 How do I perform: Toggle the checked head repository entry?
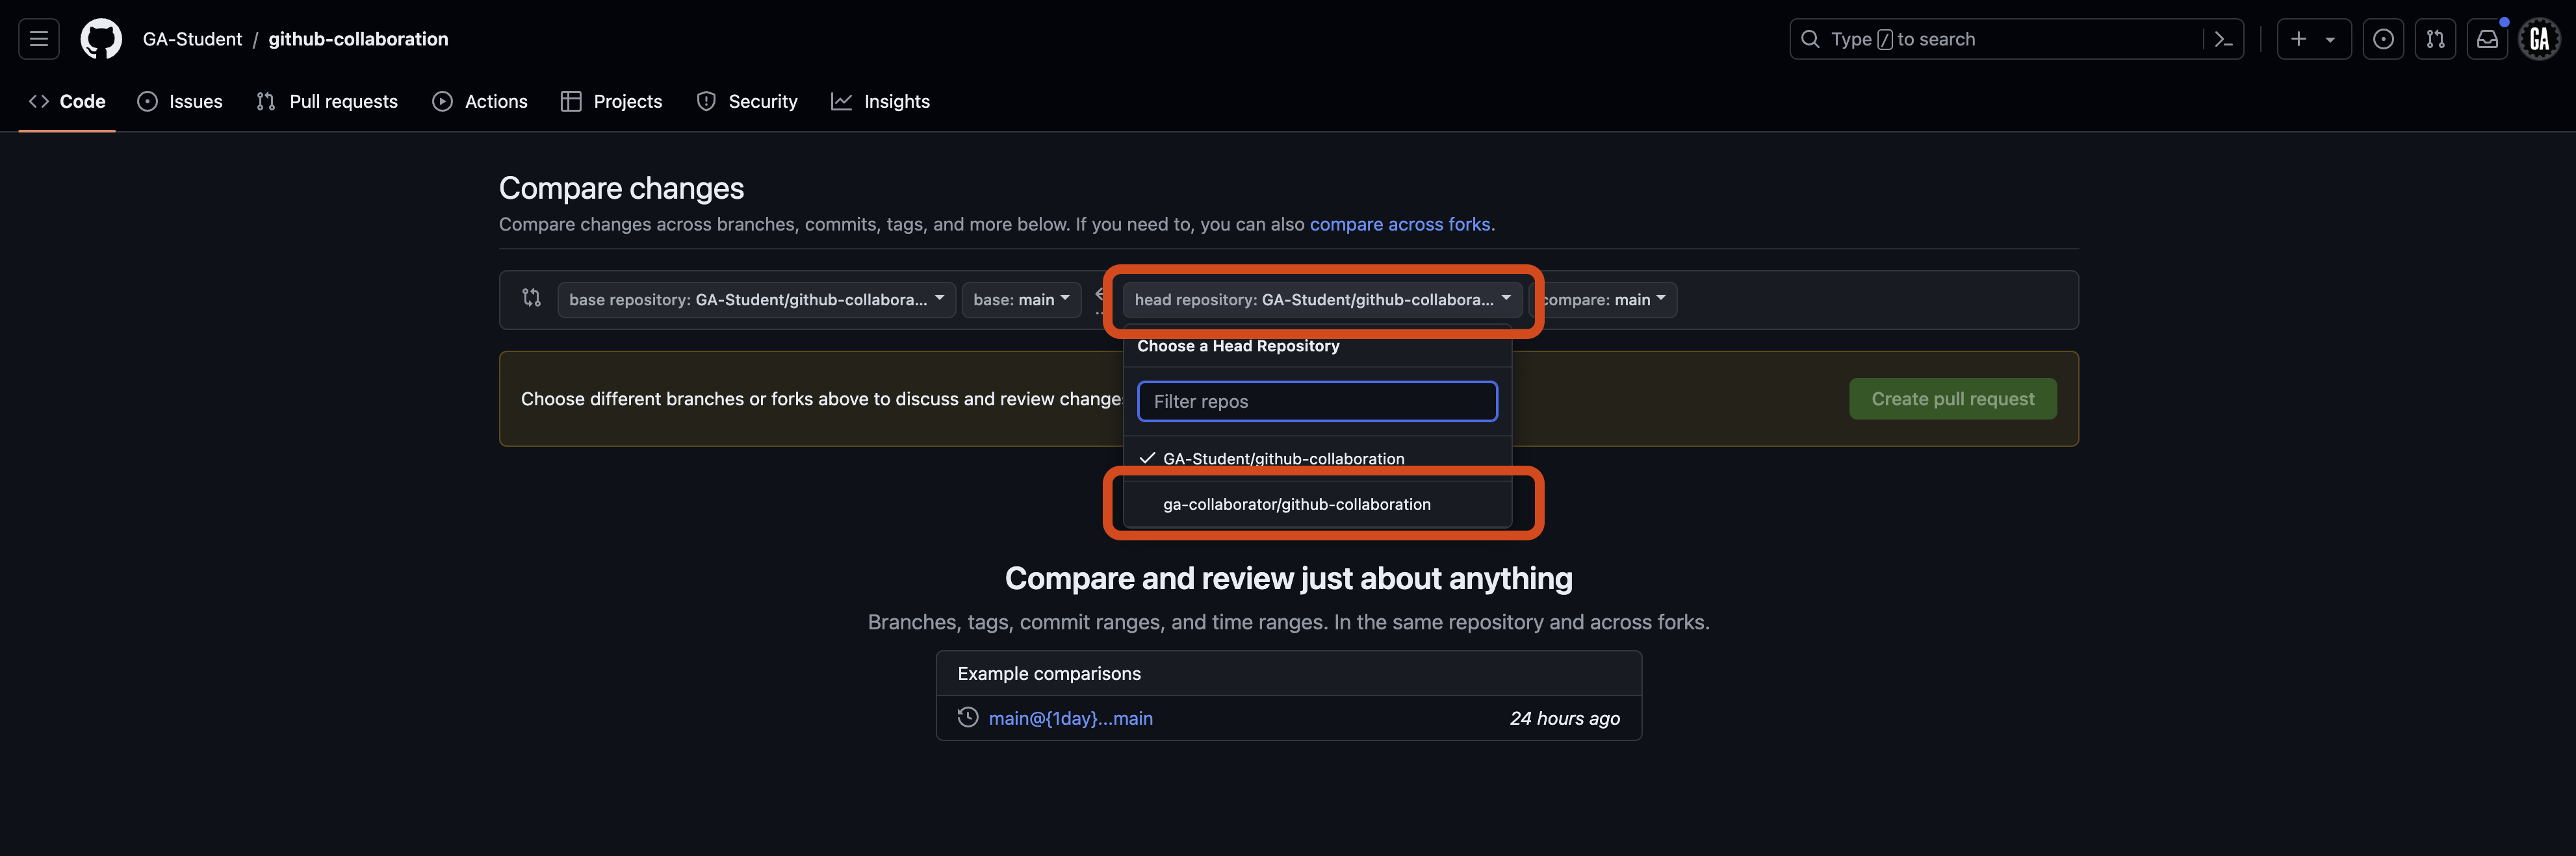point(1283,457)
